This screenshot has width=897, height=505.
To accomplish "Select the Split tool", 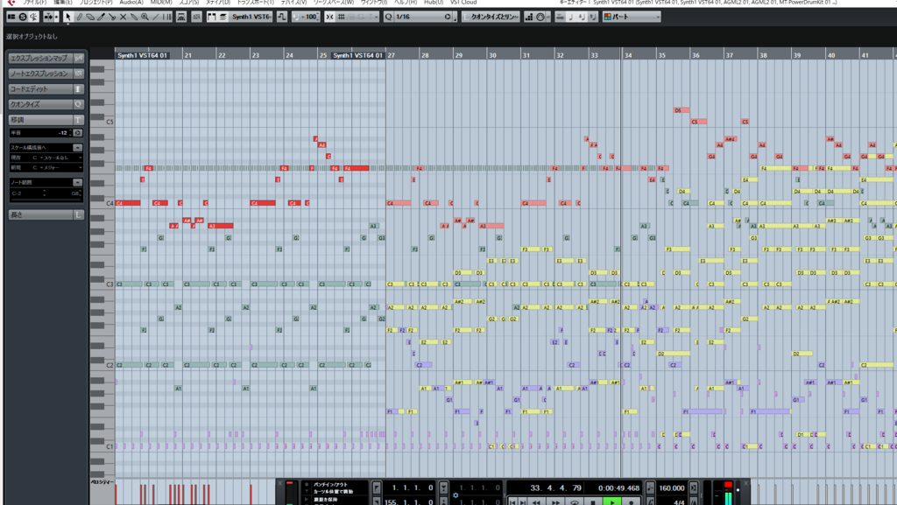I will click(112, 18).
